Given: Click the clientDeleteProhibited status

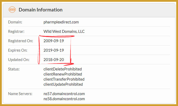Looking at the screenshot, I should coord(63,69).
